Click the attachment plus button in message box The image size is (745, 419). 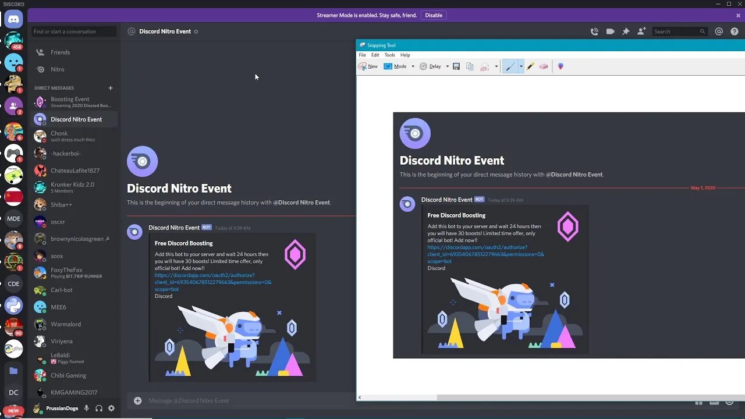pyautogui.click(x=137, y=400)
